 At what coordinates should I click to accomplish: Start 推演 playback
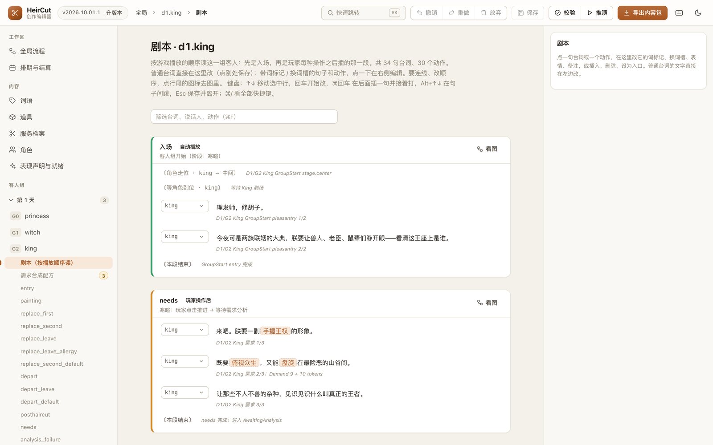tap(597, 13)
